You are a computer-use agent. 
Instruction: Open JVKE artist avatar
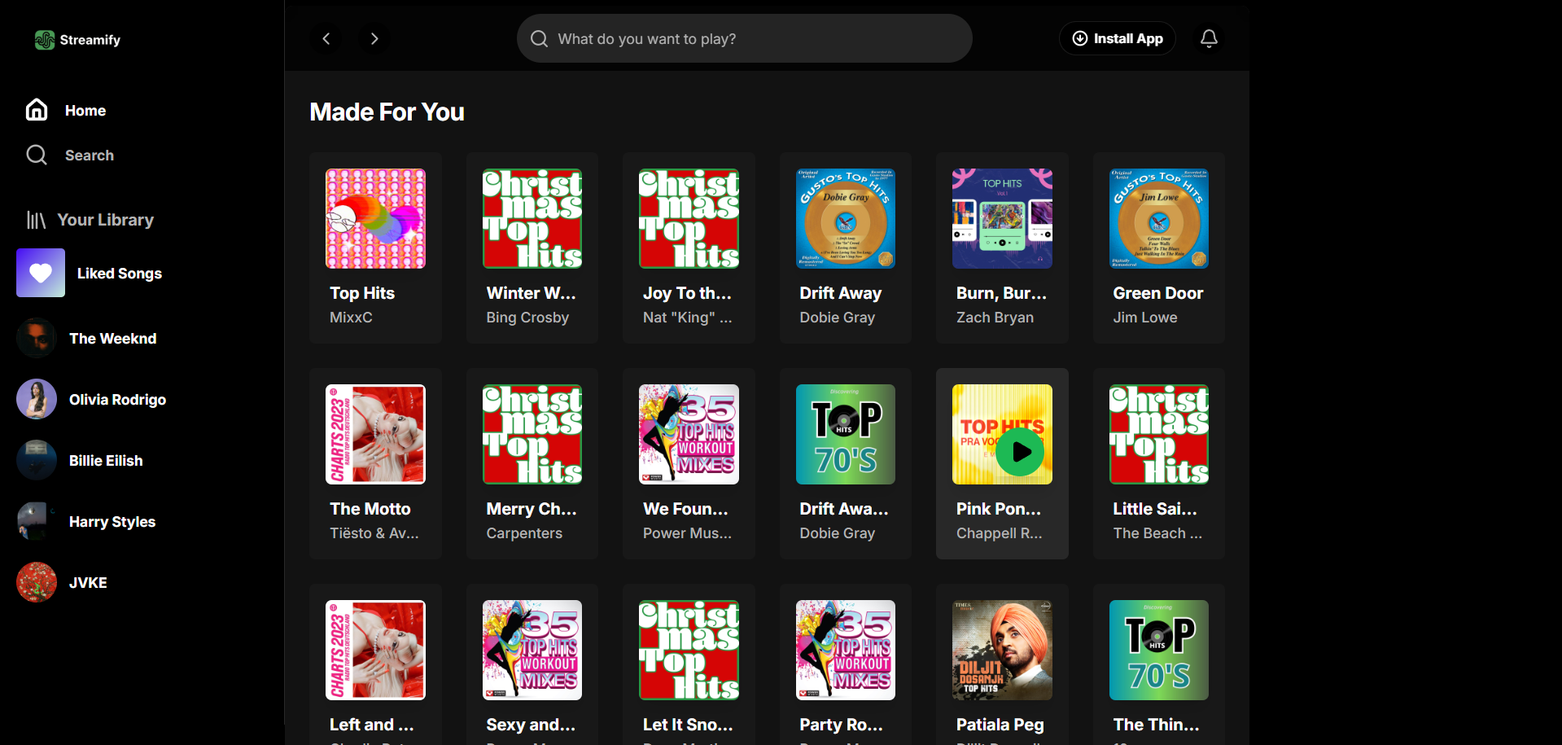[x=37, y=582]
